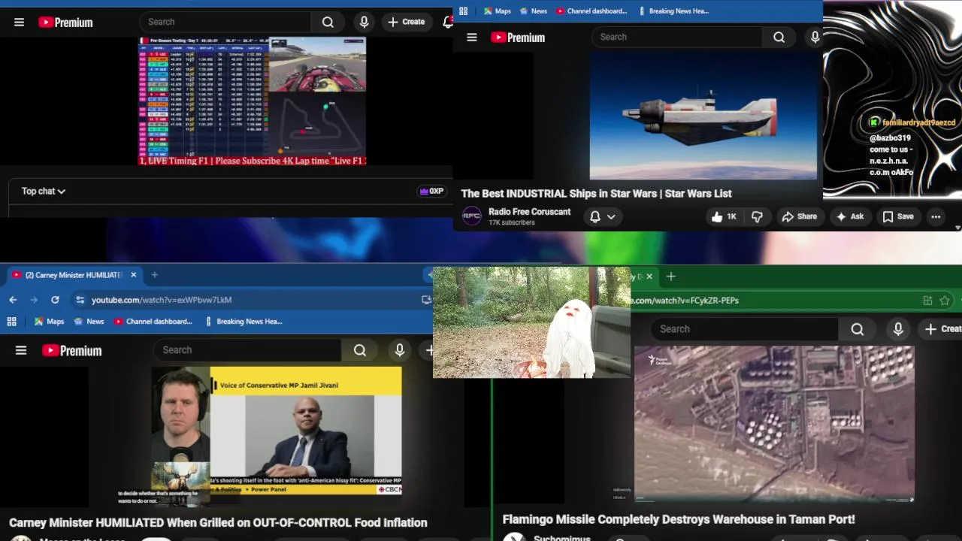962x541 pixels.
Task: Click the Create button in the F1 timing window
Action: pos(407,23)
